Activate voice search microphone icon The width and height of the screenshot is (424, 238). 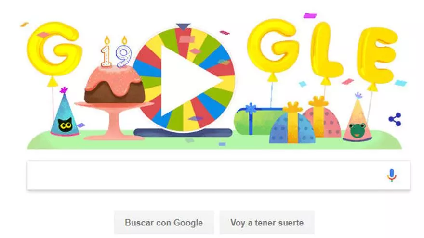click(392, 175)
